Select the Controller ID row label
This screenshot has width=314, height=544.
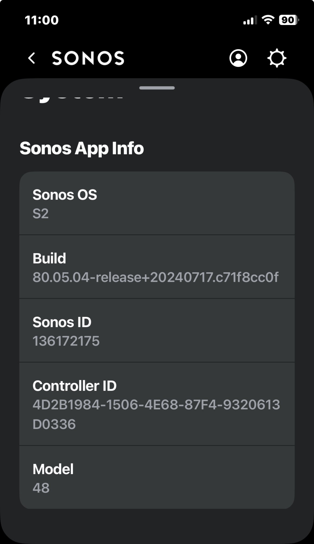75,386
